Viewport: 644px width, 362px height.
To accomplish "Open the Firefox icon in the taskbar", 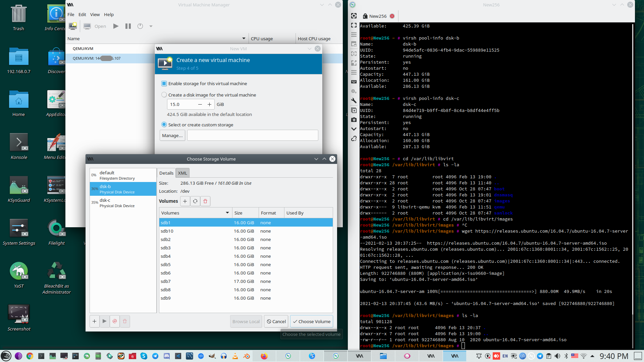I will pos(264,356).
